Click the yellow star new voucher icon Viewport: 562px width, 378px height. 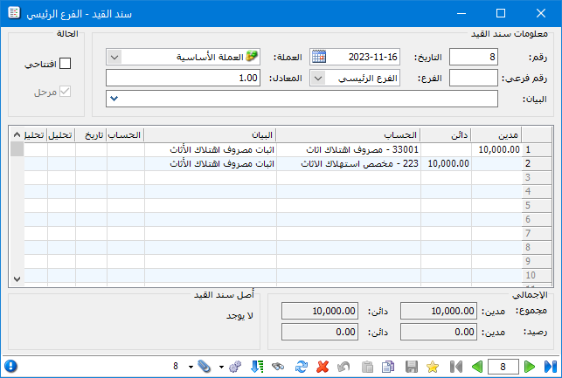tap(433, 367)
